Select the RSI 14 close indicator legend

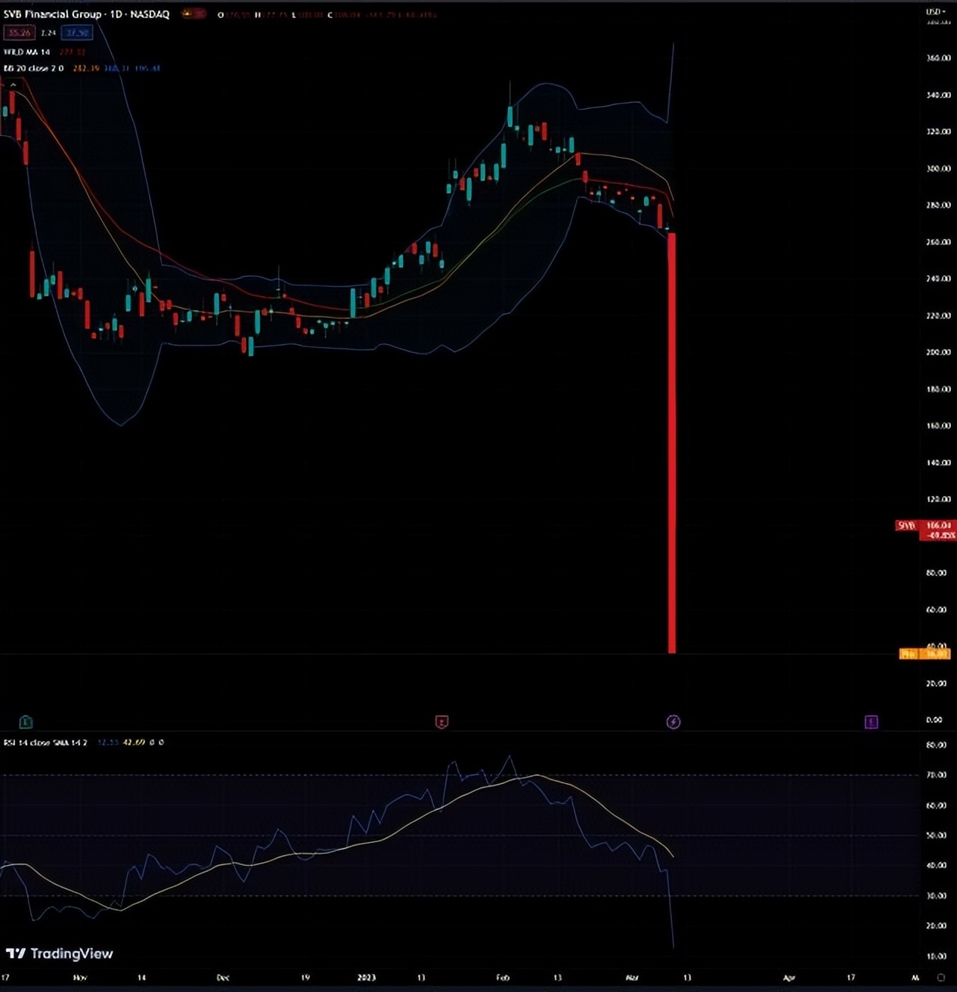pos(45,742)
